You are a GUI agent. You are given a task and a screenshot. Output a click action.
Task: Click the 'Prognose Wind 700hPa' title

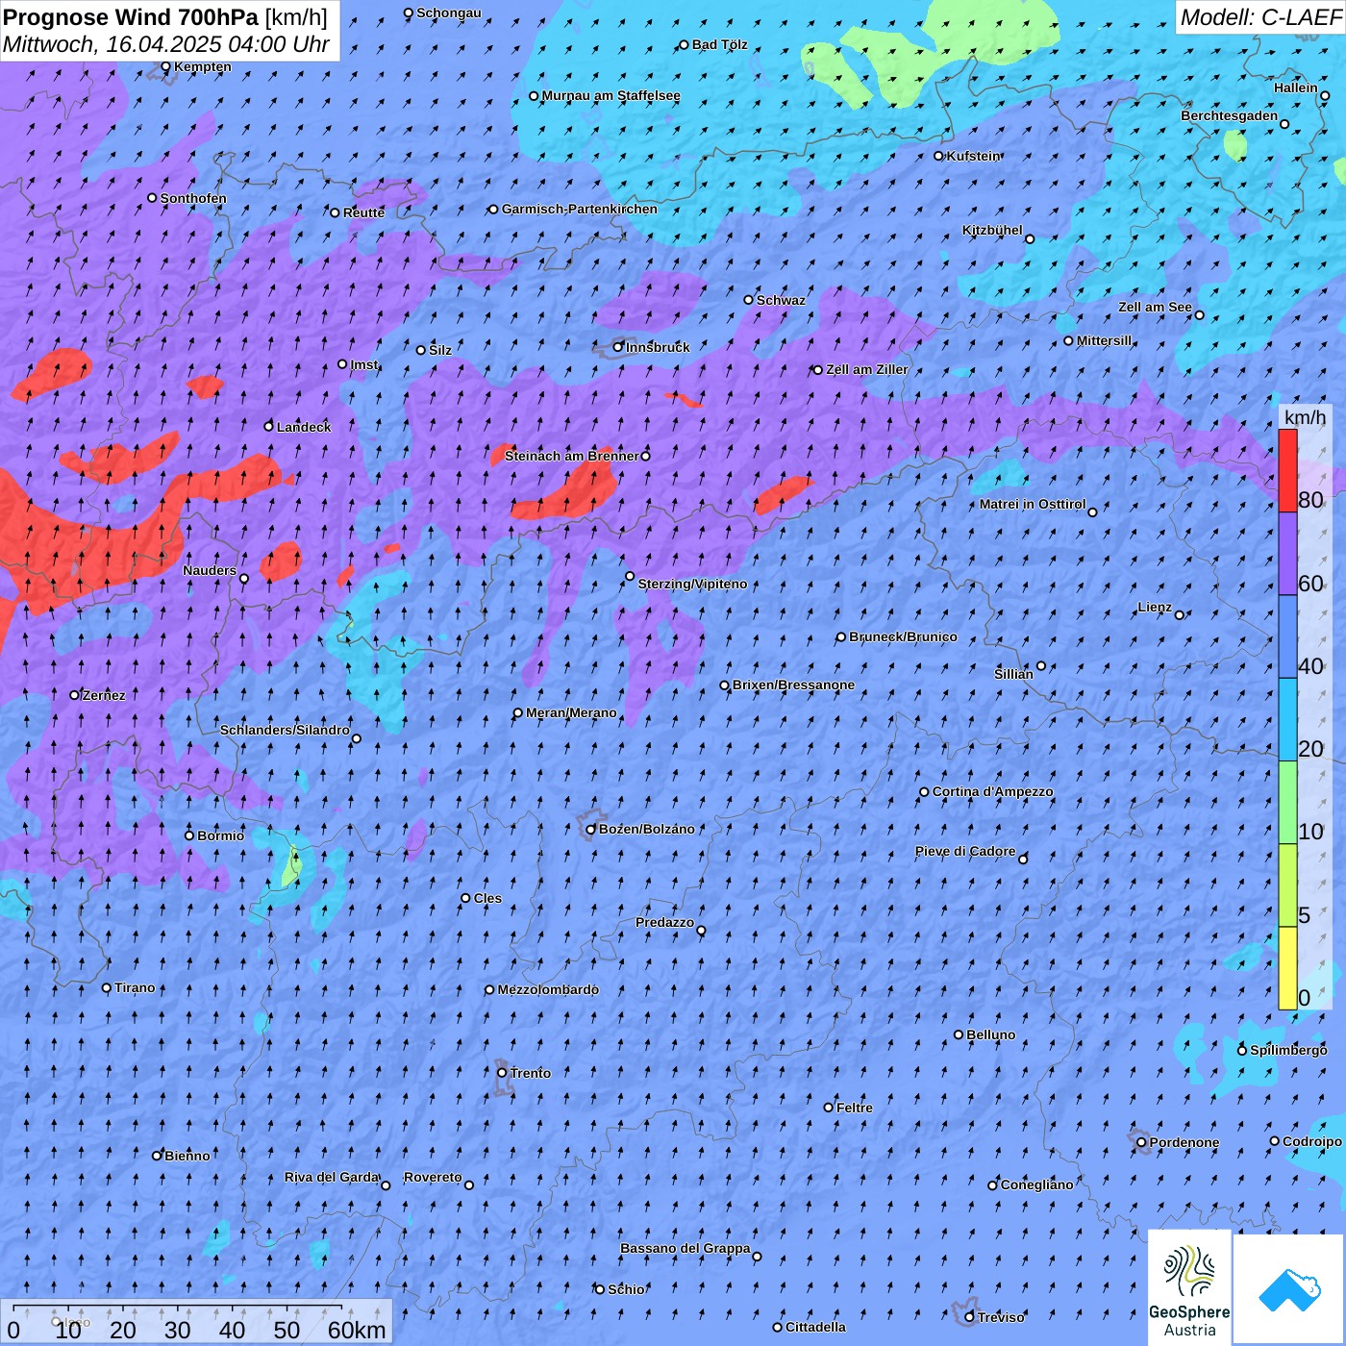(131, 16)
